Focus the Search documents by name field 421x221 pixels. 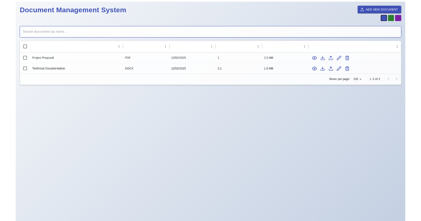click(x=210, y=32)
